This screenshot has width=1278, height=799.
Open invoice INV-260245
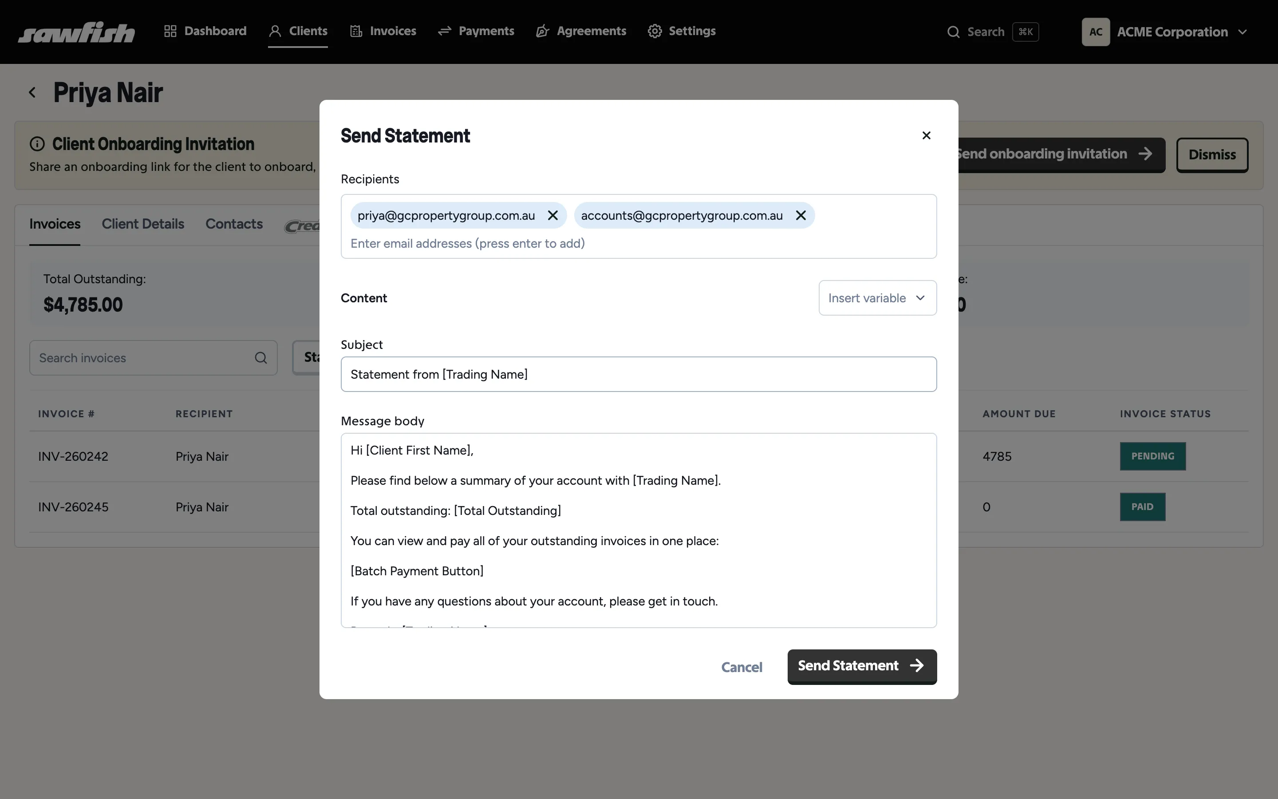tap(73, 507)
